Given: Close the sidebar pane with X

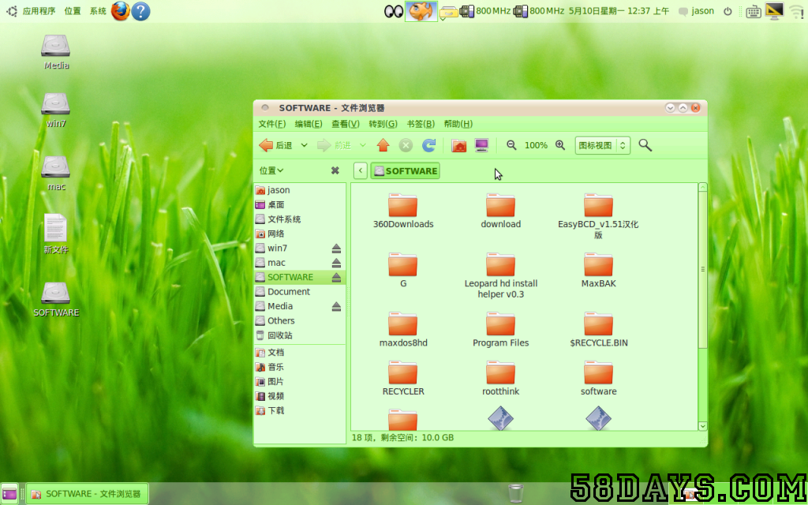Looking at the screenshot, I should tap(335, 170).
